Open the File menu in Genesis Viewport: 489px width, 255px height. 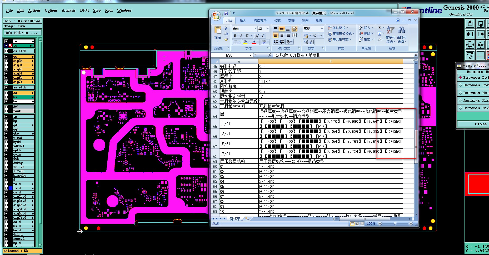click(x=9, y=11)
